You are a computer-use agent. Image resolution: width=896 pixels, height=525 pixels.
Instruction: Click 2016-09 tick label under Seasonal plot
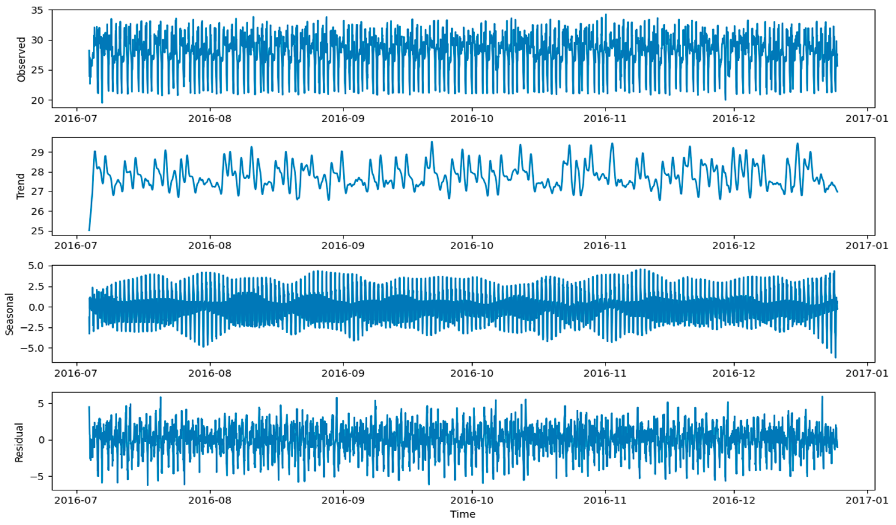point(343,373)
